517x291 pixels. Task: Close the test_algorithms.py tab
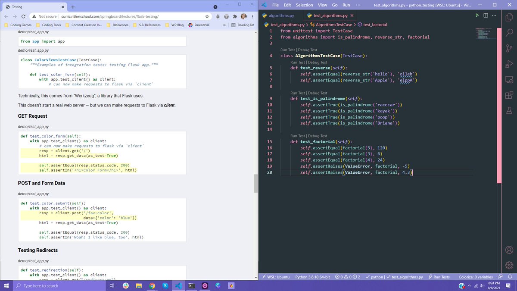(352, 16)
